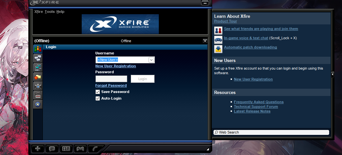Image resolution: width=342 pixels, height=155 pixels.
Task: Click the Login button
Action: pos(143,79)
